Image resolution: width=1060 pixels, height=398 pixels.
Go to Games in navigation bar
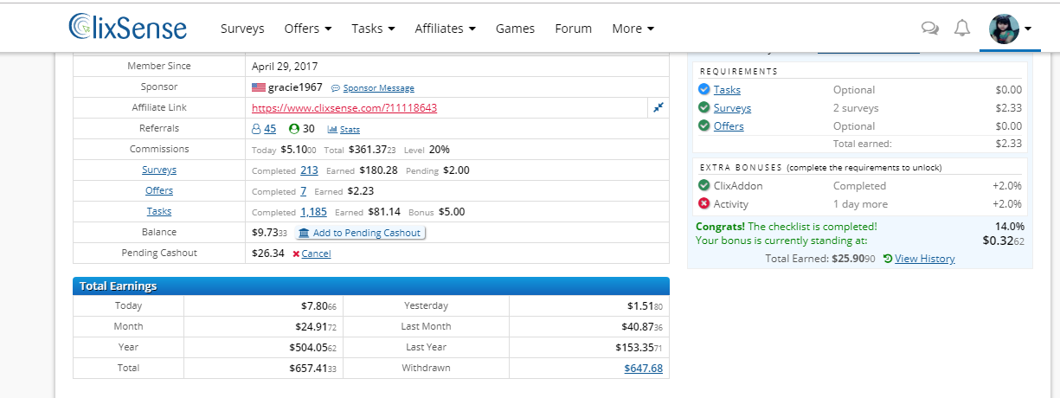point(515,29)
